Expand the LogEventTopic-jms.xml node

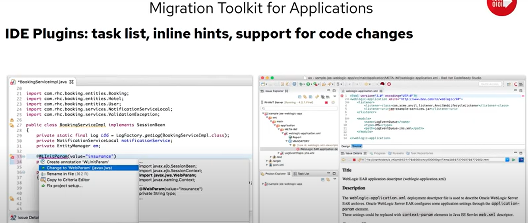click(279, 153)
